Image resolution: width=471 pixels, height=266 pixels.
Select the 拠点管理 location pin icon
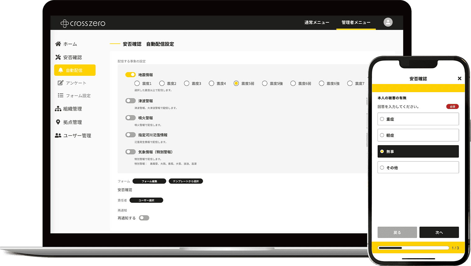pos(58,122)
